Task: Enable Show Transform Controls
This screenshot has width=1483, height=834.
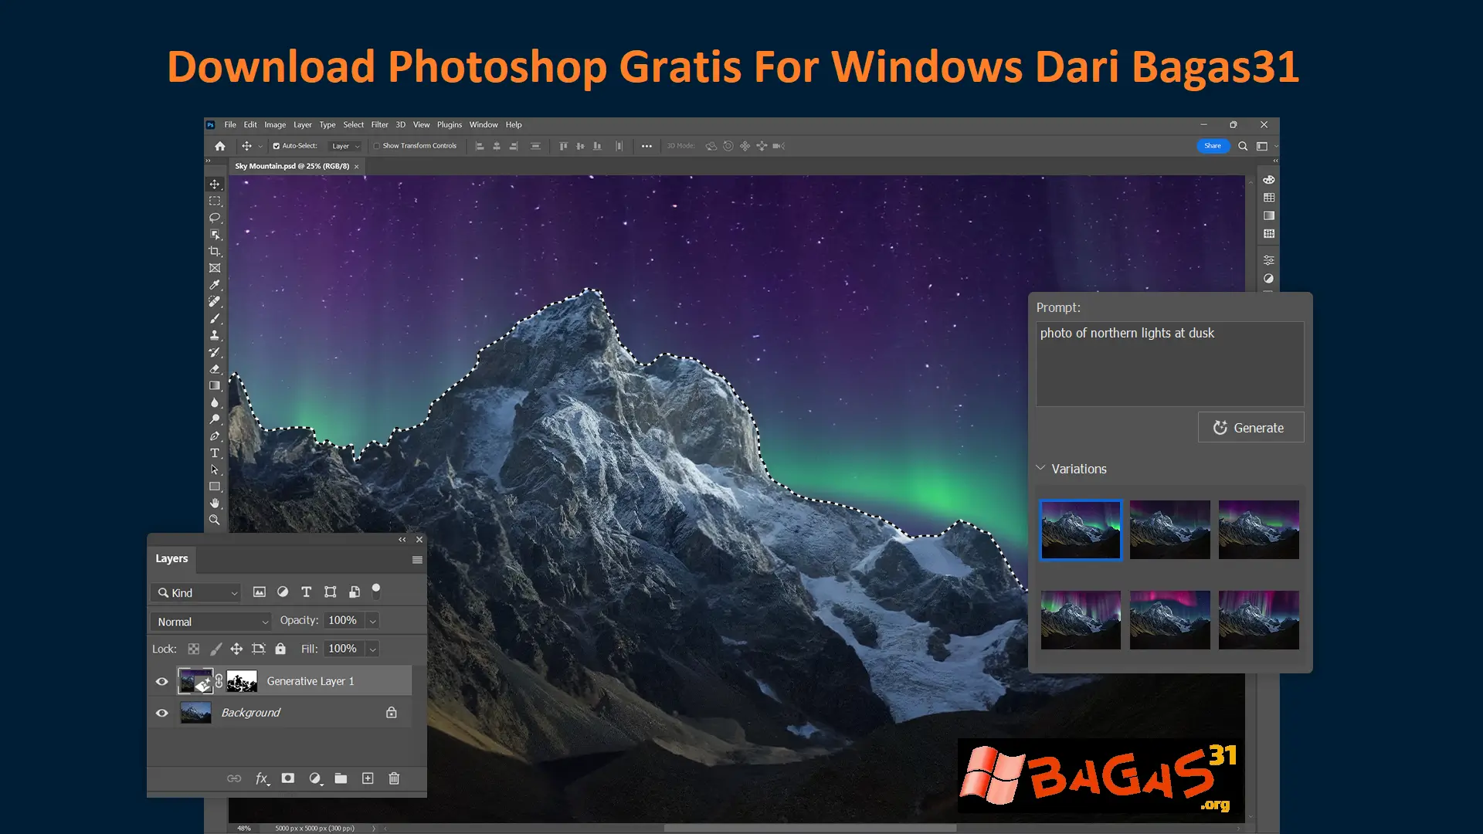Action: tap(375, 145)
